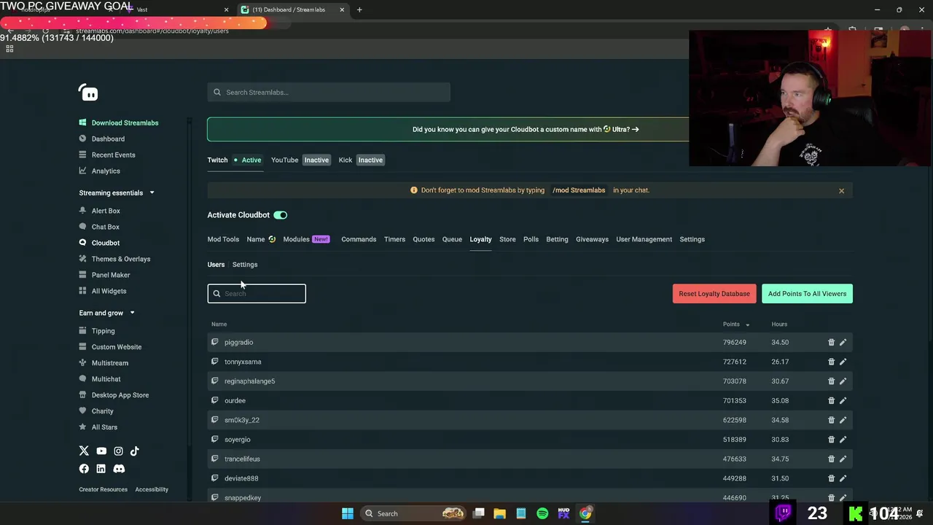This screenshot has height=525, width=933.
Task: Click pencil icon for reginaphalange5
Action: coord(843,381)
